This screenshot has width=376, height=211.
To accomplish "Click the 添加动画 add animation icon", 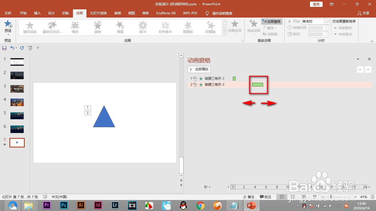I will (x=254, y=24).
